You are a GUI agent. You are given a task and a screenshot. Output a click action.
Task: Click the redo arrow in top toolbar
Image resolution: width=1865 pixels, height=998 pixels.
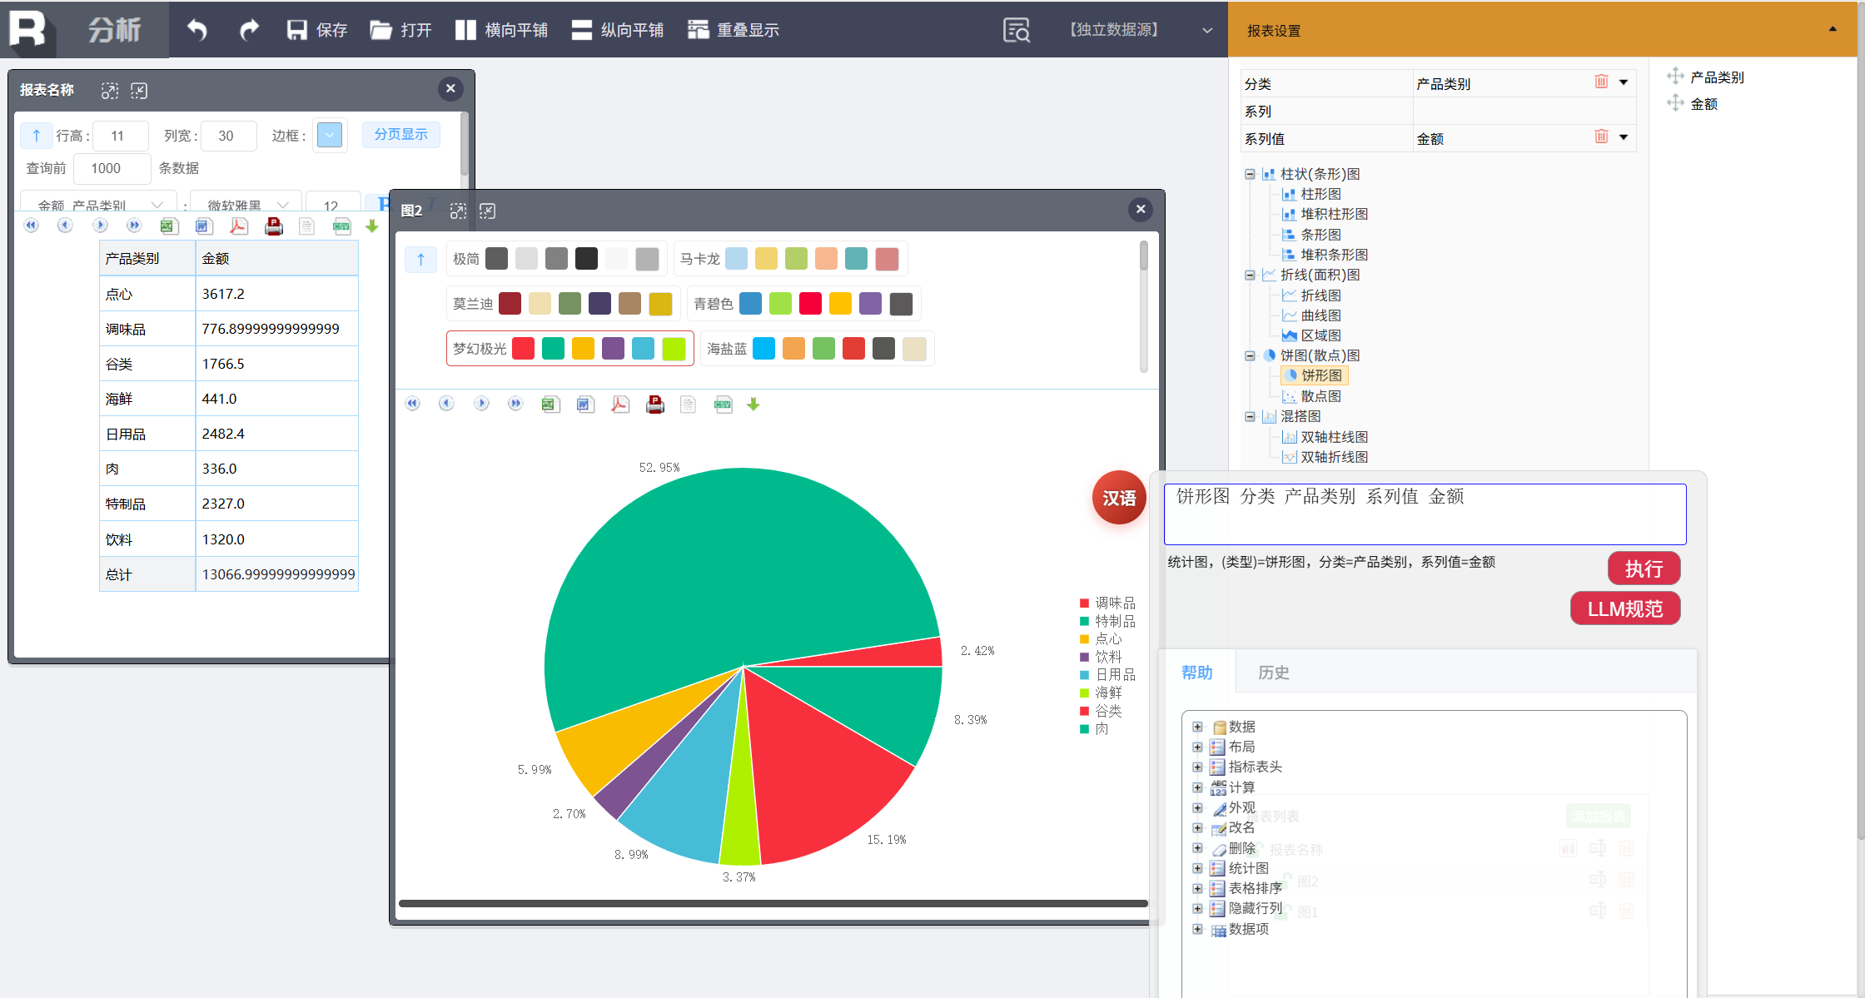(x=249, y=30)
